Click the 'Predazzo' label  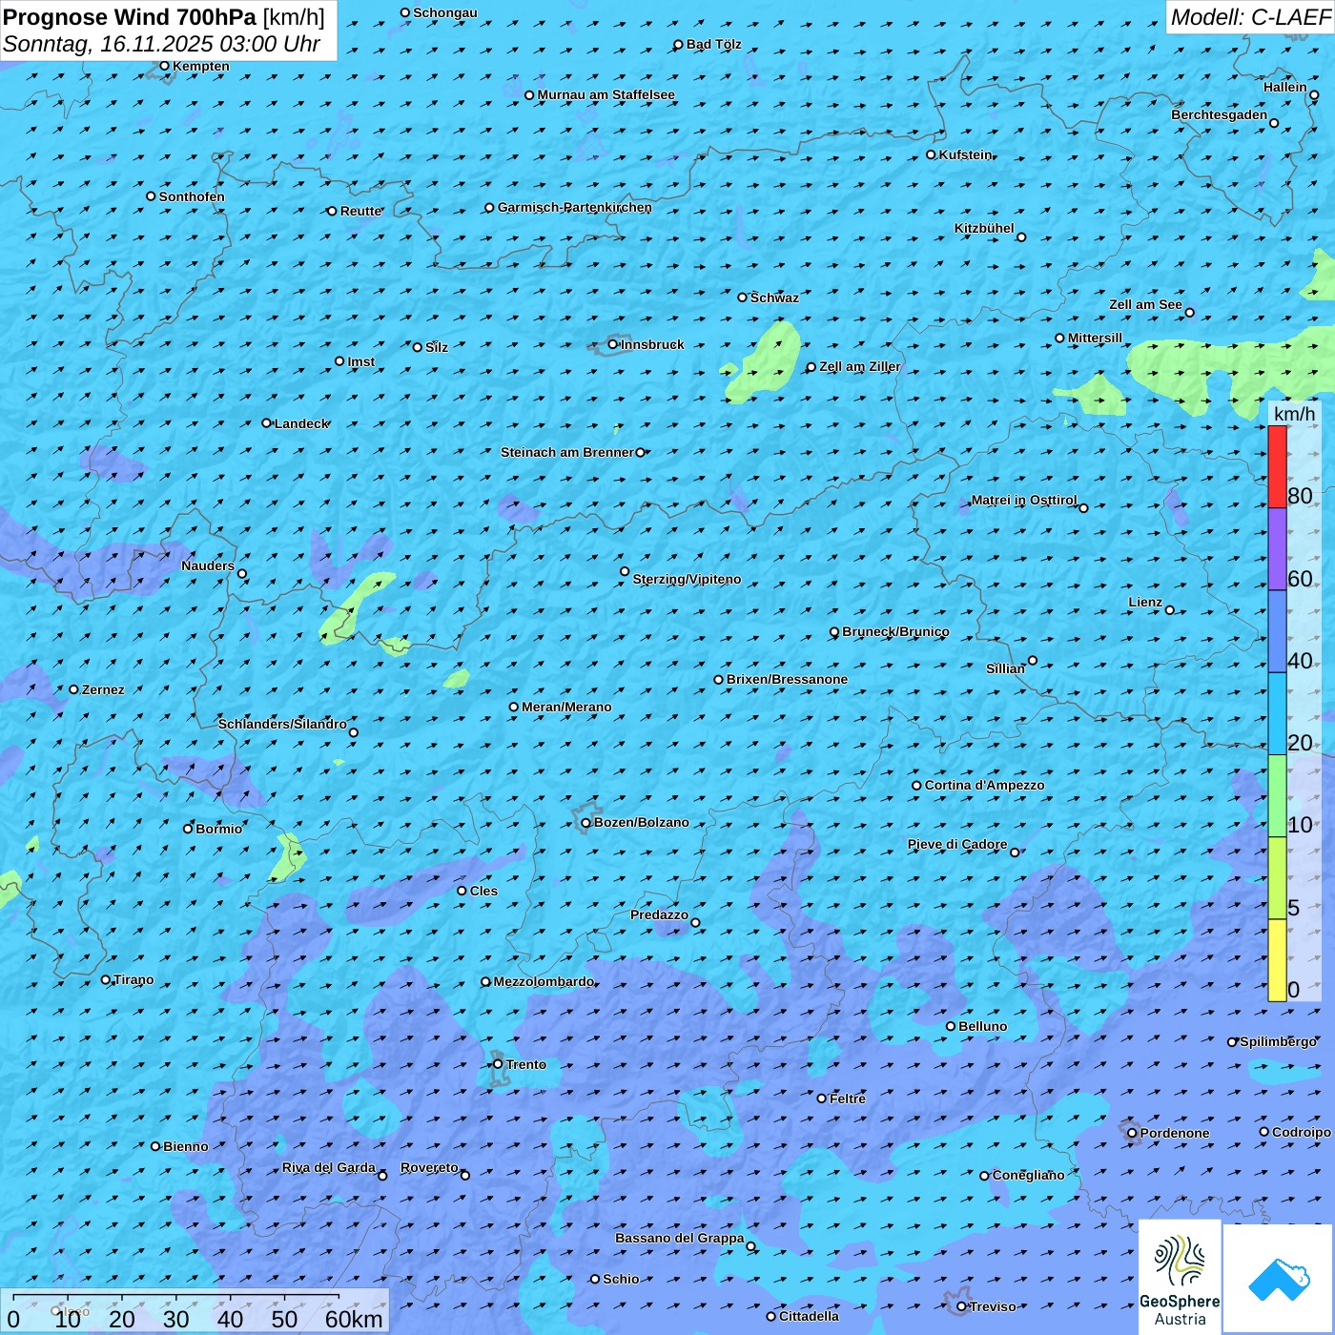[x=659, y=914]
